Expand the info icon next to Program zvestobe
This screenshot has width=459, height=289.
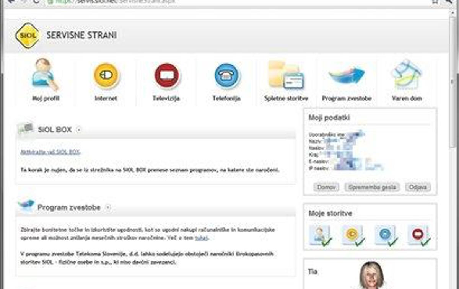point(108,207)
